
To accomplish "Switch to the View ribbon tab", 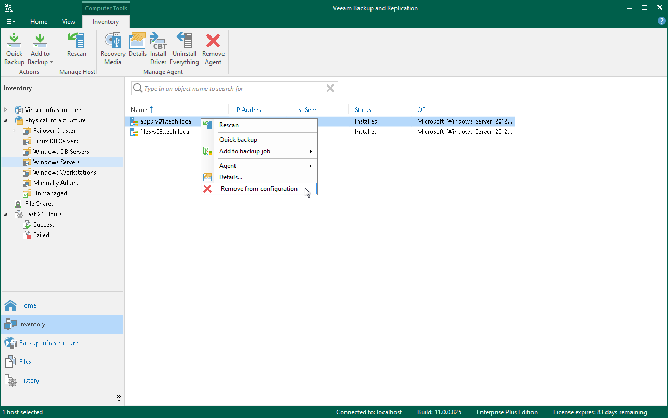I will coord(68,22).
